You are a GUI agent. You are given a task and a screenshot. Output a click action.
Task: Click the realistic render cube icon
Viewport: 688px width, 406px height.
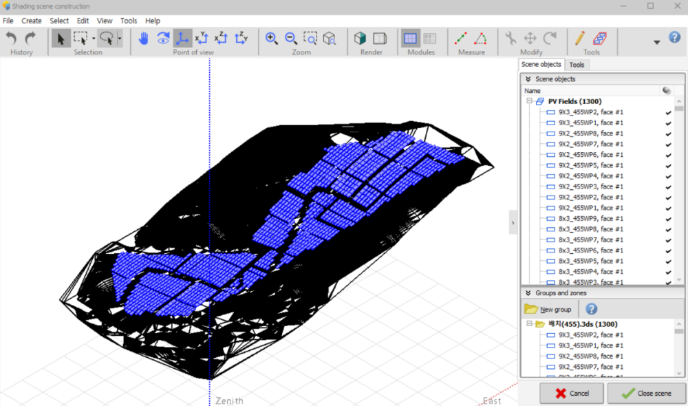tap(360, 39)
